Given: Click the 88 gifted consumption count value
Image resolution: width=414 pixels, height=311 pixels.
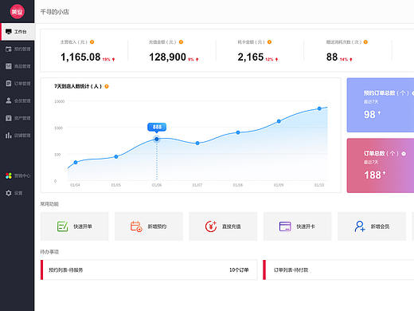Looking at the screenshot, I should click(332, 57).
